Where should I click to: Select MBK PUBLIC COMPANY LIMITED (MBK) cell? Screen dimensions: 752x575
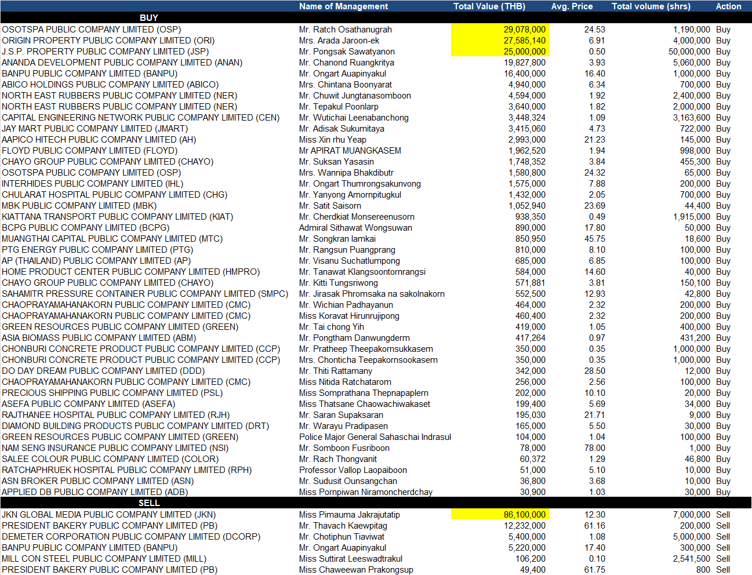(79, 206)
